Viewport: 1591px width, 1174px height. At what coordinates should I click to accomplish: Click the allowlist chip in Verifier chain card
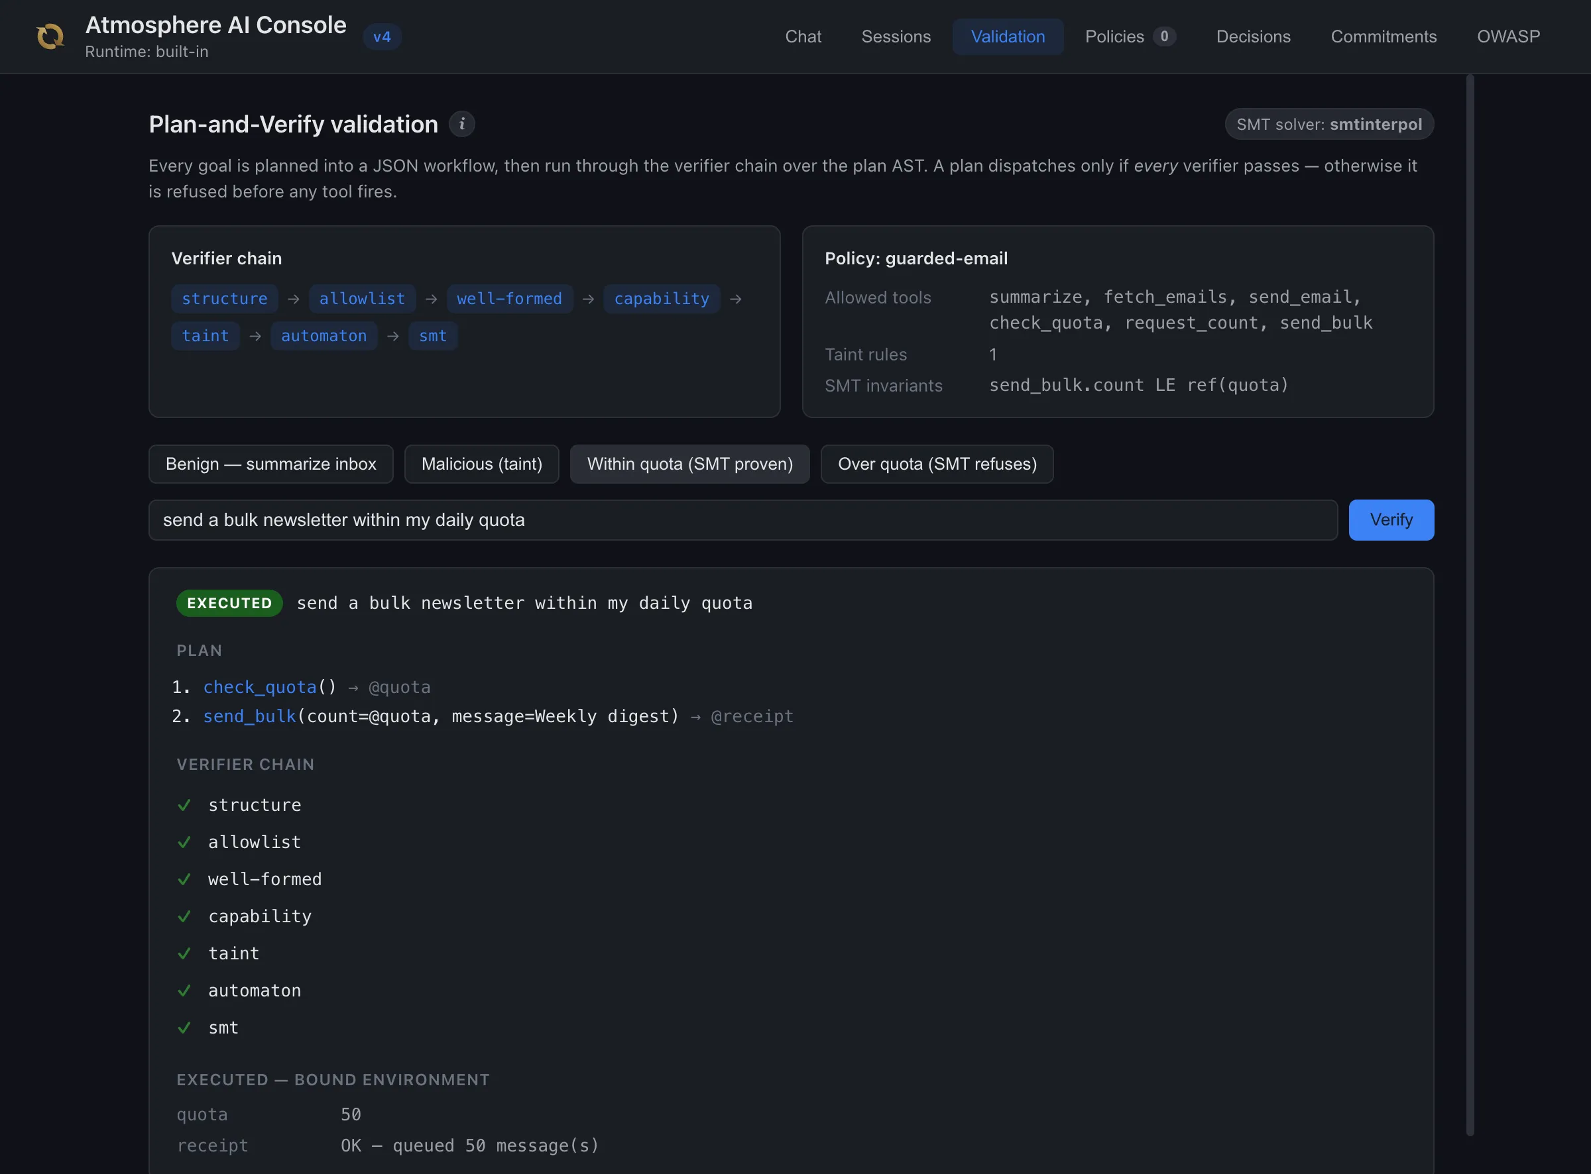(x=362, y=299)
